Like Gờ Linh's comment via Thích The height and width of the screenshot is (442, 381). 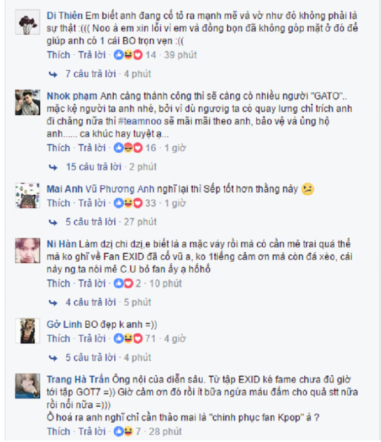point(59,339)
